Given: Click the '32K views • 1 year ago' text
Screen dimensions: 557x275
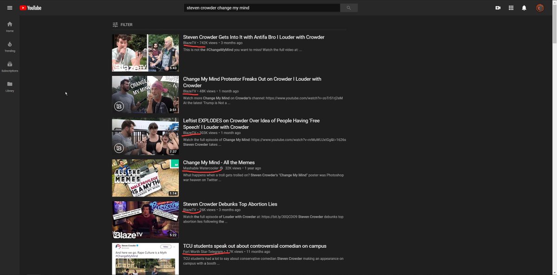Looking at the screenshot, I should point(243,168).
